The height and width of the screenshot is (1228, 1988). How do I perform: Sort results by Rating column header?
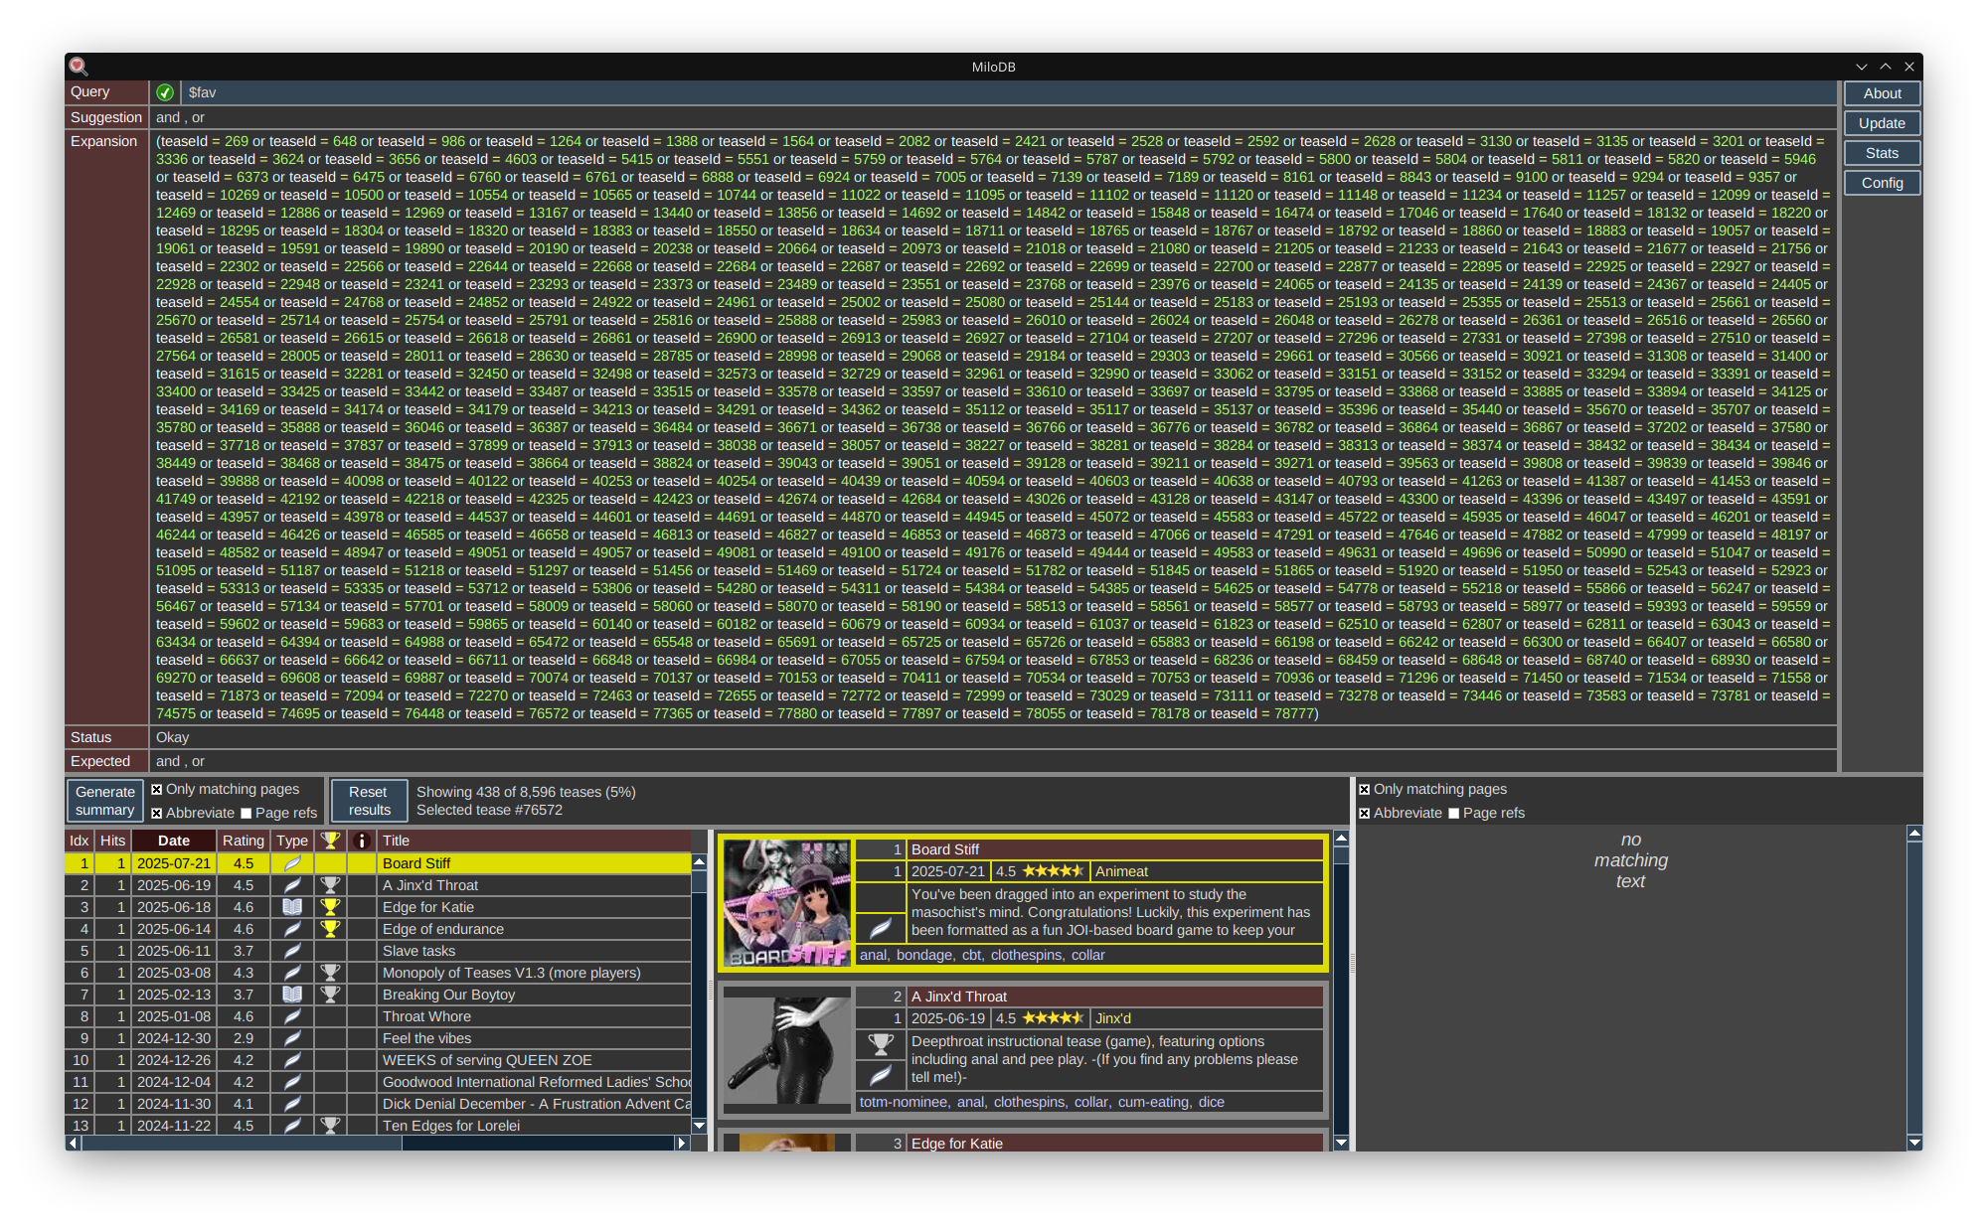(x=244, y=841)
